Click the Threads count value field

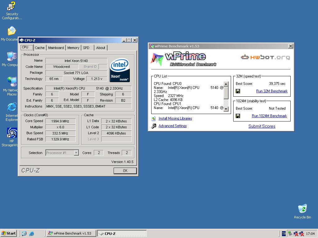point(127,153)
